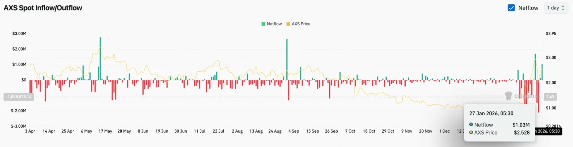Image resolution: width=573 pixels, height=147 pixels.
Task: Click the -1,088,578.14 crosshair value label
Action: [18, 97]
